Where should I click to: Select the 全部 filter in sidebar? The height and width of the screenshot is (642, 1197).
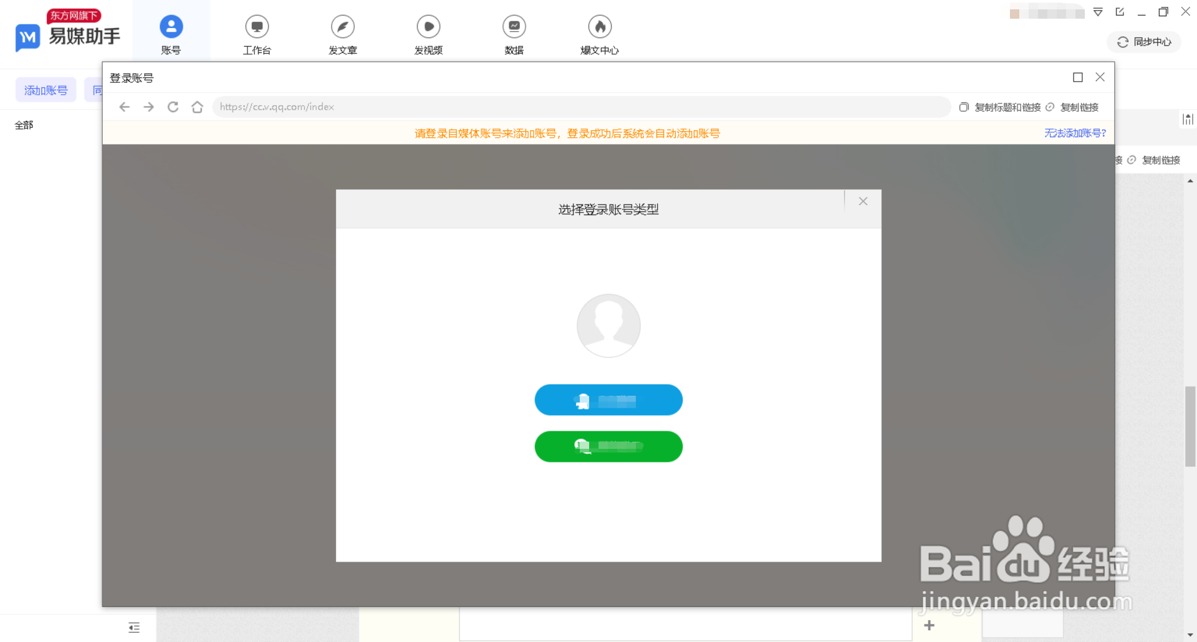click(24, 125)
